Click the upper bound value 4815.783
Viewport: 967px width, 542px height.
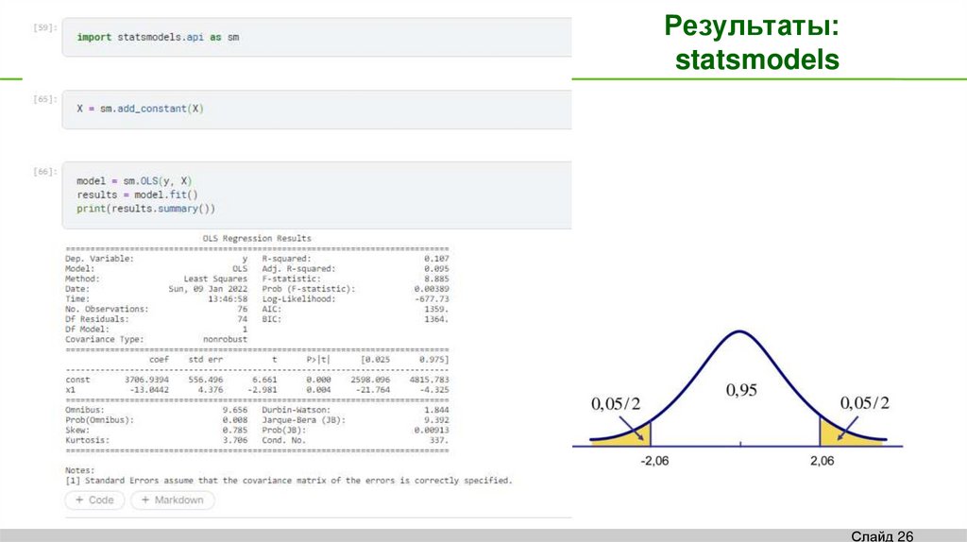pos(430,380)
